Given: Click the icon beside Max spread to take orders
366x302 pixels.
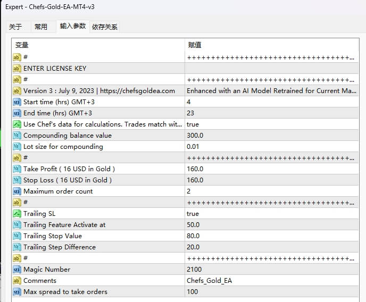Looking at the screenshot, I should 16,291.
